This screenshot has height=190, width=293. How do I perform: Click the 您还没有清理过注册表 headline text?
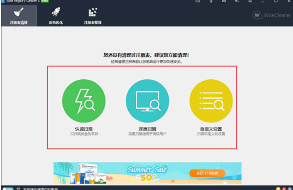(146, 55)
